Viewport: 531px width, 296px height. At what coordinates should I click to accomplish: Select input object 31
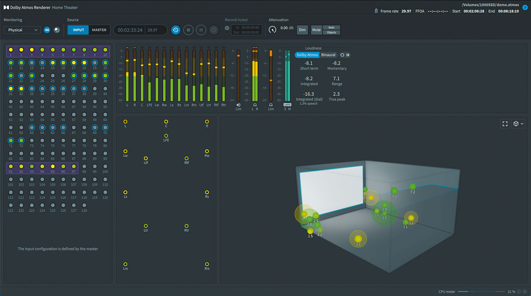(x=11, y=88)
